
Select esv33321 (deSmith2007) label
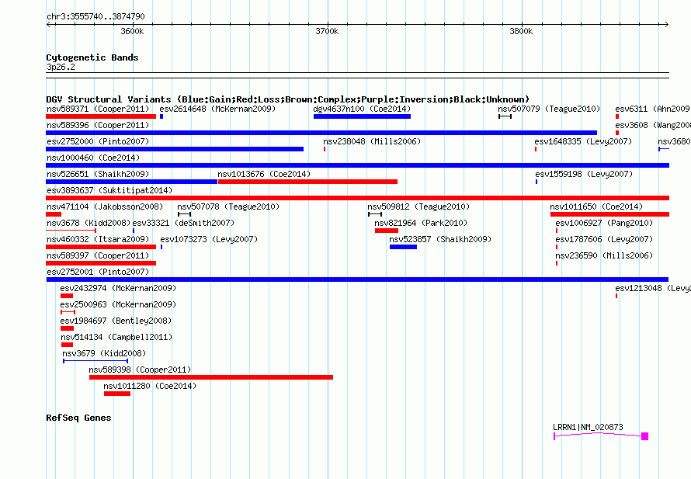pos(183,223)
